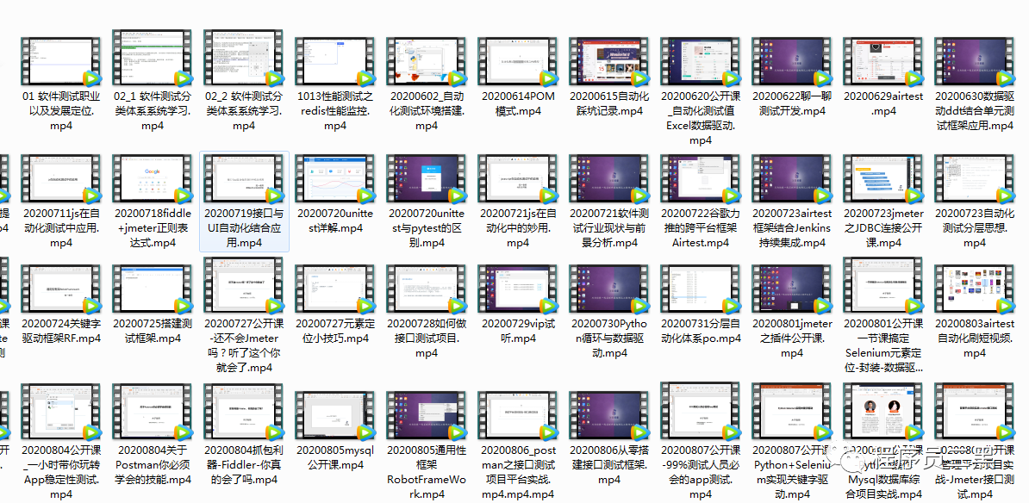The image size is (1029, 503).
Task: Click the 20200807公开课-99%测试人员必会的app测试 name
Action: [x=700, y=472]
